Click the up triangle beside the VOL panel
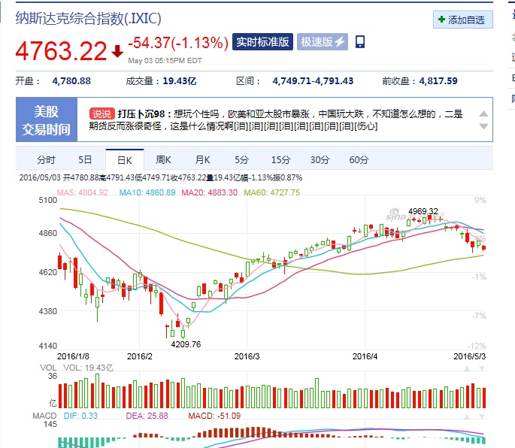Image resolution: width=515 pixels, height=448 pixels. pyautogui.click(x=467, y=368)
